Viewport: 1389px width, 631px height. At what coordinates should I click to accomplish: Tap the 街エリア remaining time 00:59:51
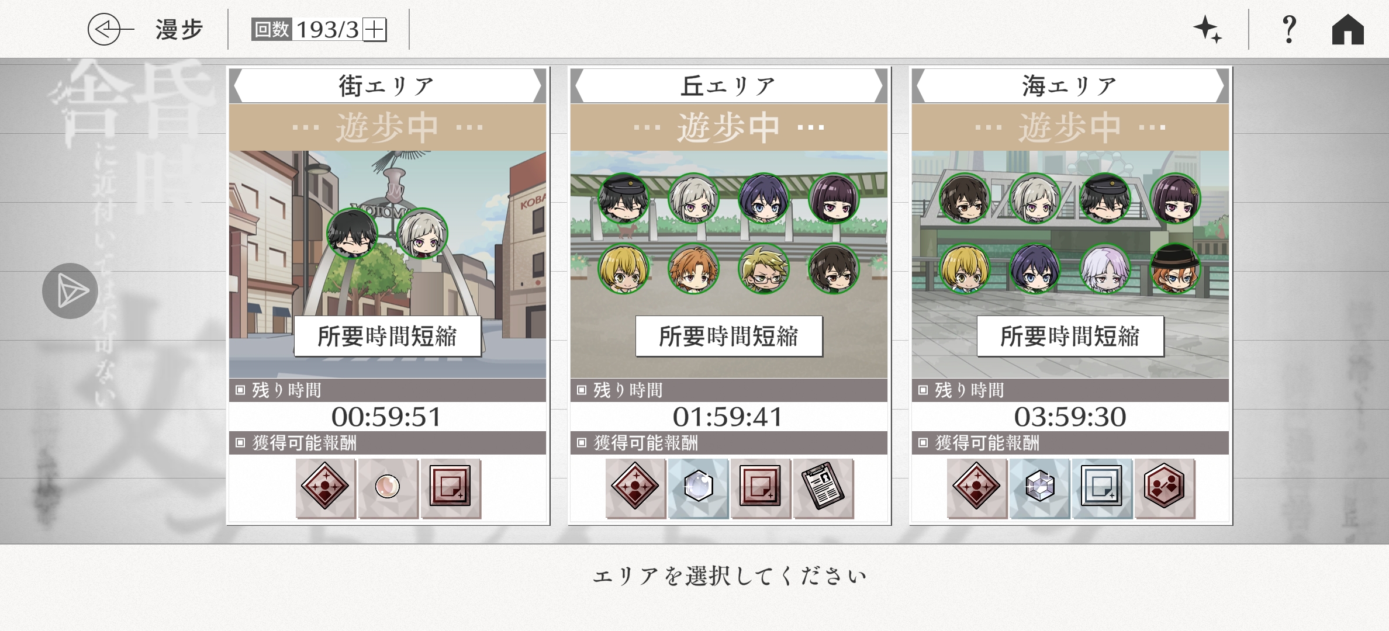point(386,417)
